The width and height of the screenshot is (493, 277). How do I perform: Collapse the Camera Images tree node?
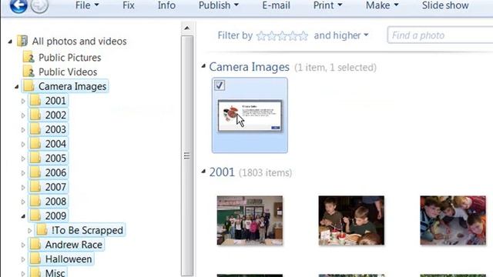coord(17,87)
